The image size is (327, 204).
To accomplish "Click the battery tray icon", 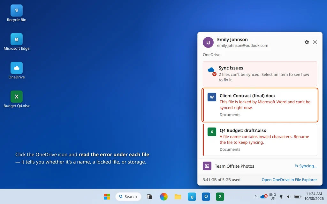I will pos(298,197).
